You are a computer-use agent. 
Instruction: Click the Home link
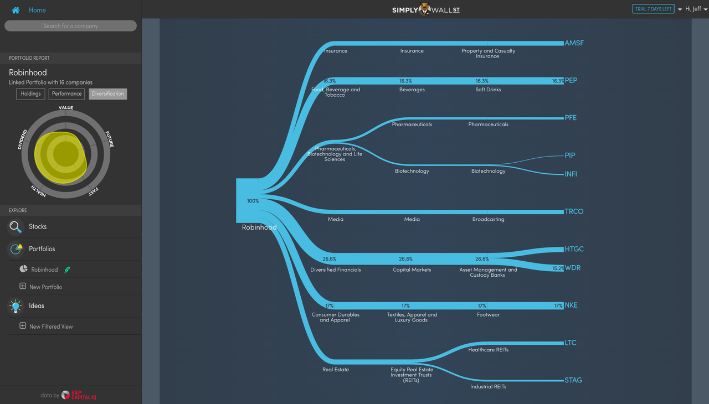tap(37, 10)
